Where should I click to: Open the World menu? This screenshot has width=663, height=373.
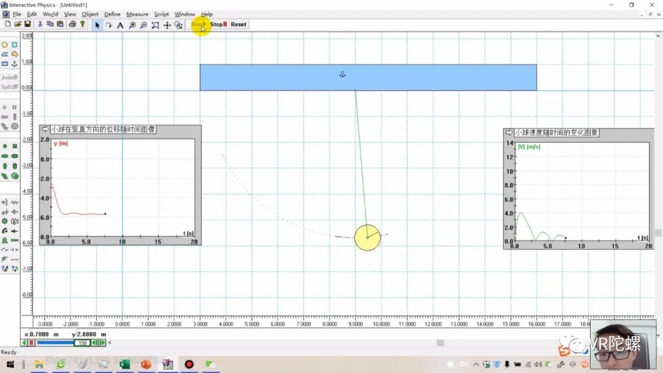[x=50, y=14]
